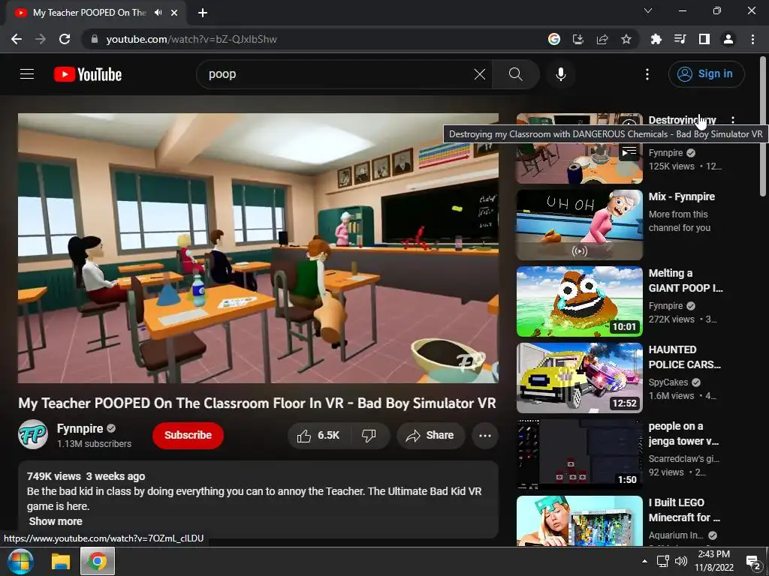The width and height of the screenshot is (769, 576).
Task: Open Google icon in address bar
Action: coord(554,39)
